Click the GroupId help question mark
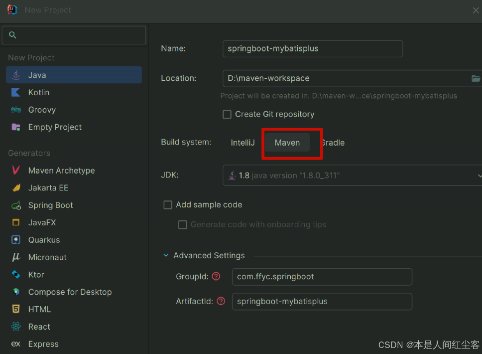The height and width of the screenshot is (354, 482). pos(216,276)
